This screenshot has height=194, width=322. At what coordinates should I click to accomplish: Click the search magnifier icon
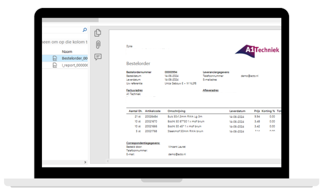pyautogui.click(x=85, y=30)
